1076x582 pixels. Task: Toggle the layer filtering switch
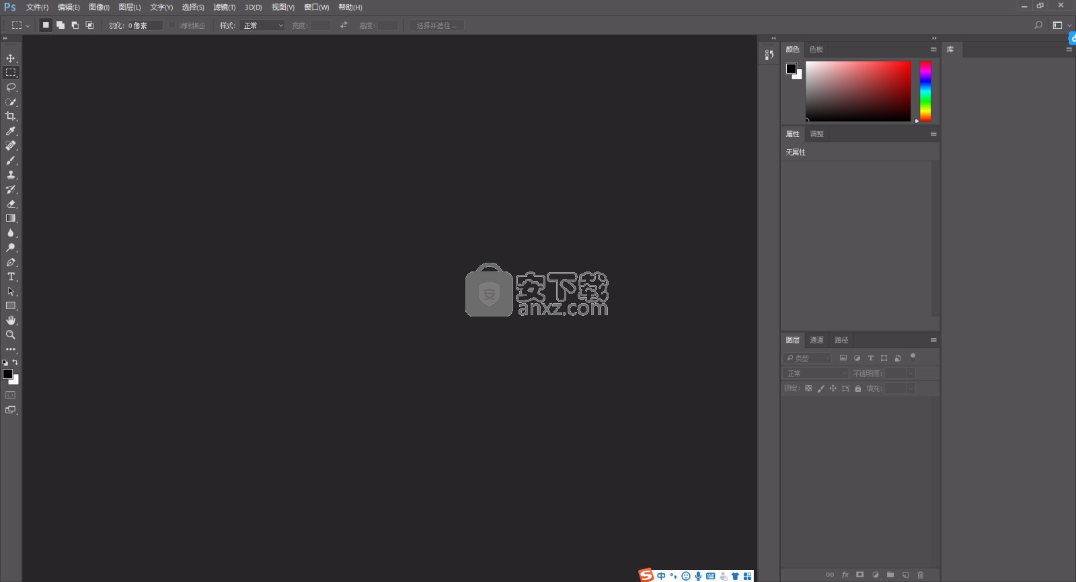pyautogui.click(x=913, y=357)
